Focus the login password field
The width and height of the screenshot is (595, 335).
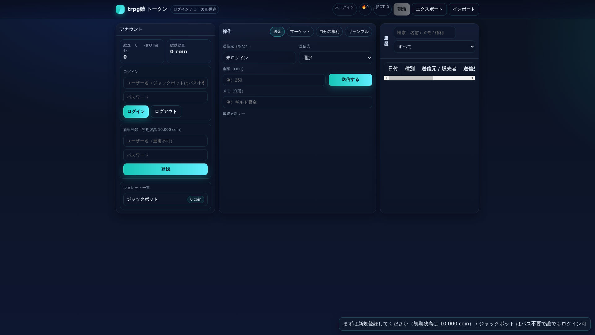click(165, 97)
